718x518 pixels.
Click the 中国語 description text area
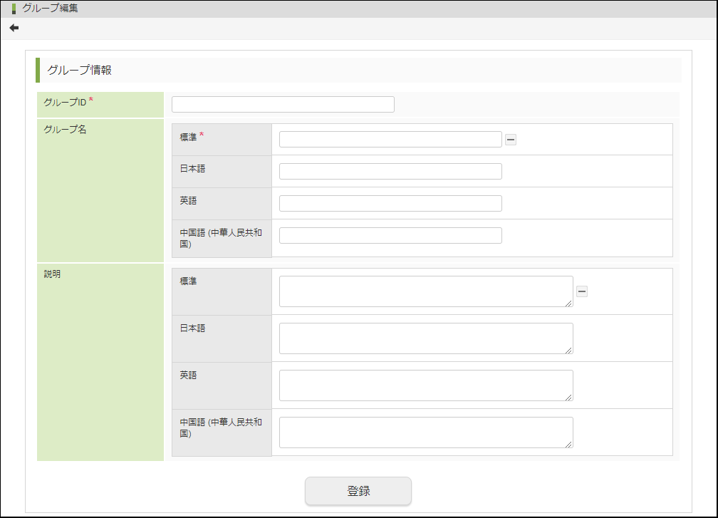click(x=426, y=432)
